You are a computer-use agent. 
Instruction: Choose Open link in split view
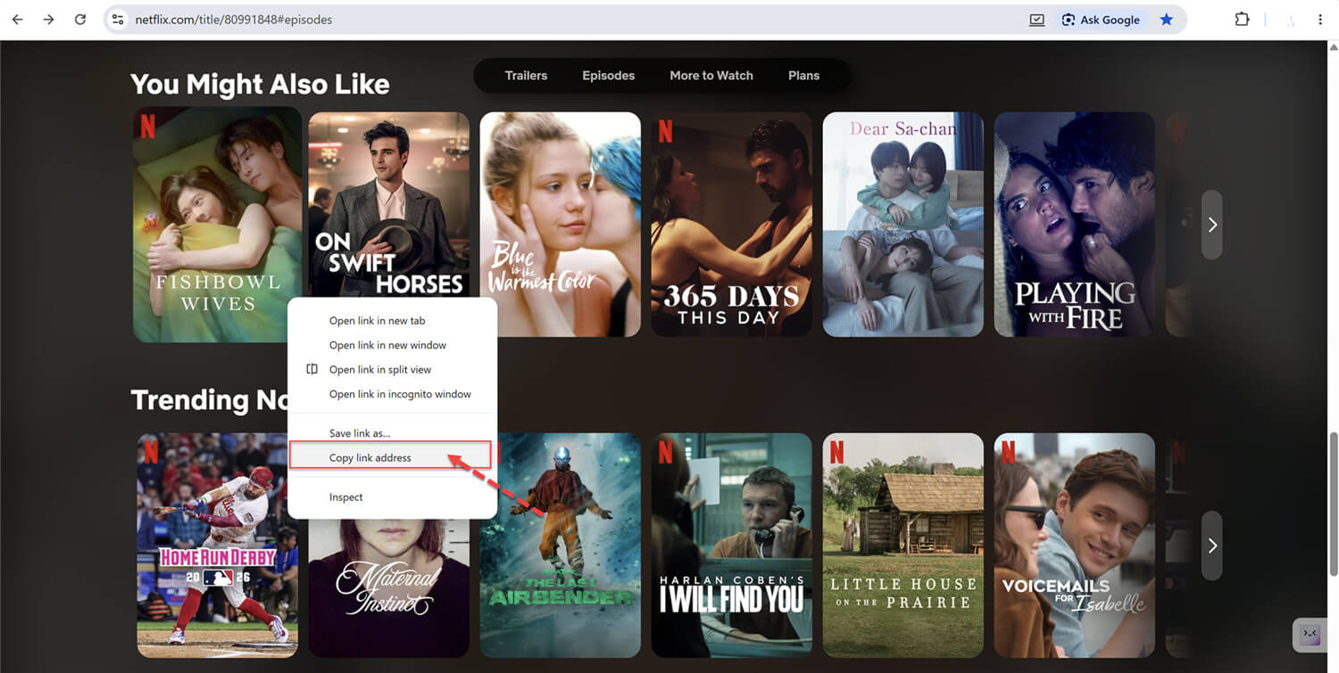click(x=392, y=369)
